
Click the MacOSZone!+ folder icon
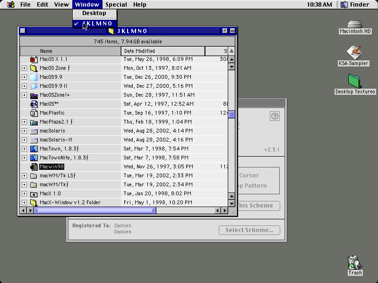(34, 95)
